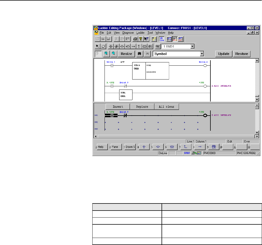Click the zoom in magnifier icon
The height and width of the screenshot is (245, 262).
(x=106, y=54)
